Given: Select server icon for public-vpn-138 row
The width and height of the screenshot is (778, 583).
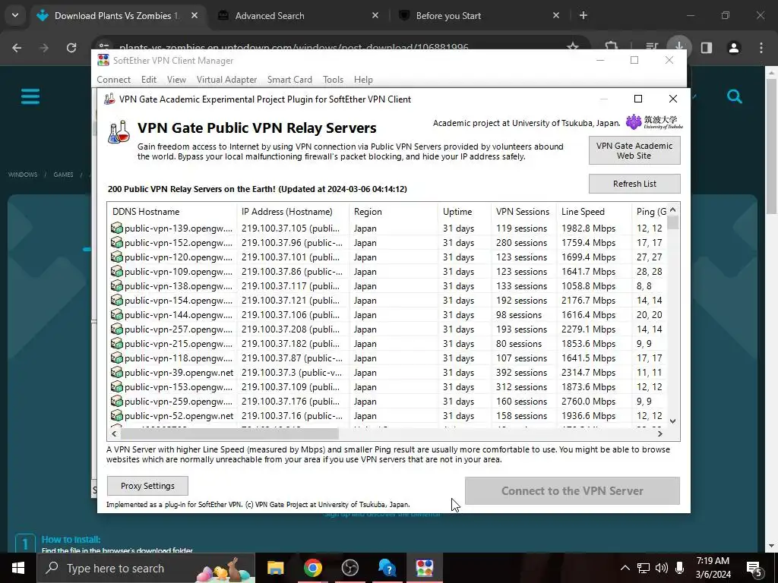Looking at the screenshot, I should point(116,285).
